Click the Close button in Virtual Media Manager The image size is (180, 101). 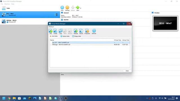[127, 71]
